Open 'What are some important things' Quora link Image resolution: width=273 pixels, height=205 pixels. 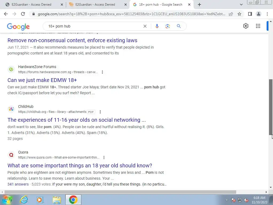tap(80, 165)
